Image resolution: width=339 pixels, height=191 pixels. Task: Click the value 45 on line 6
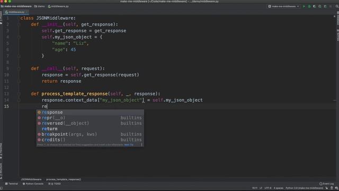point(73,50)
